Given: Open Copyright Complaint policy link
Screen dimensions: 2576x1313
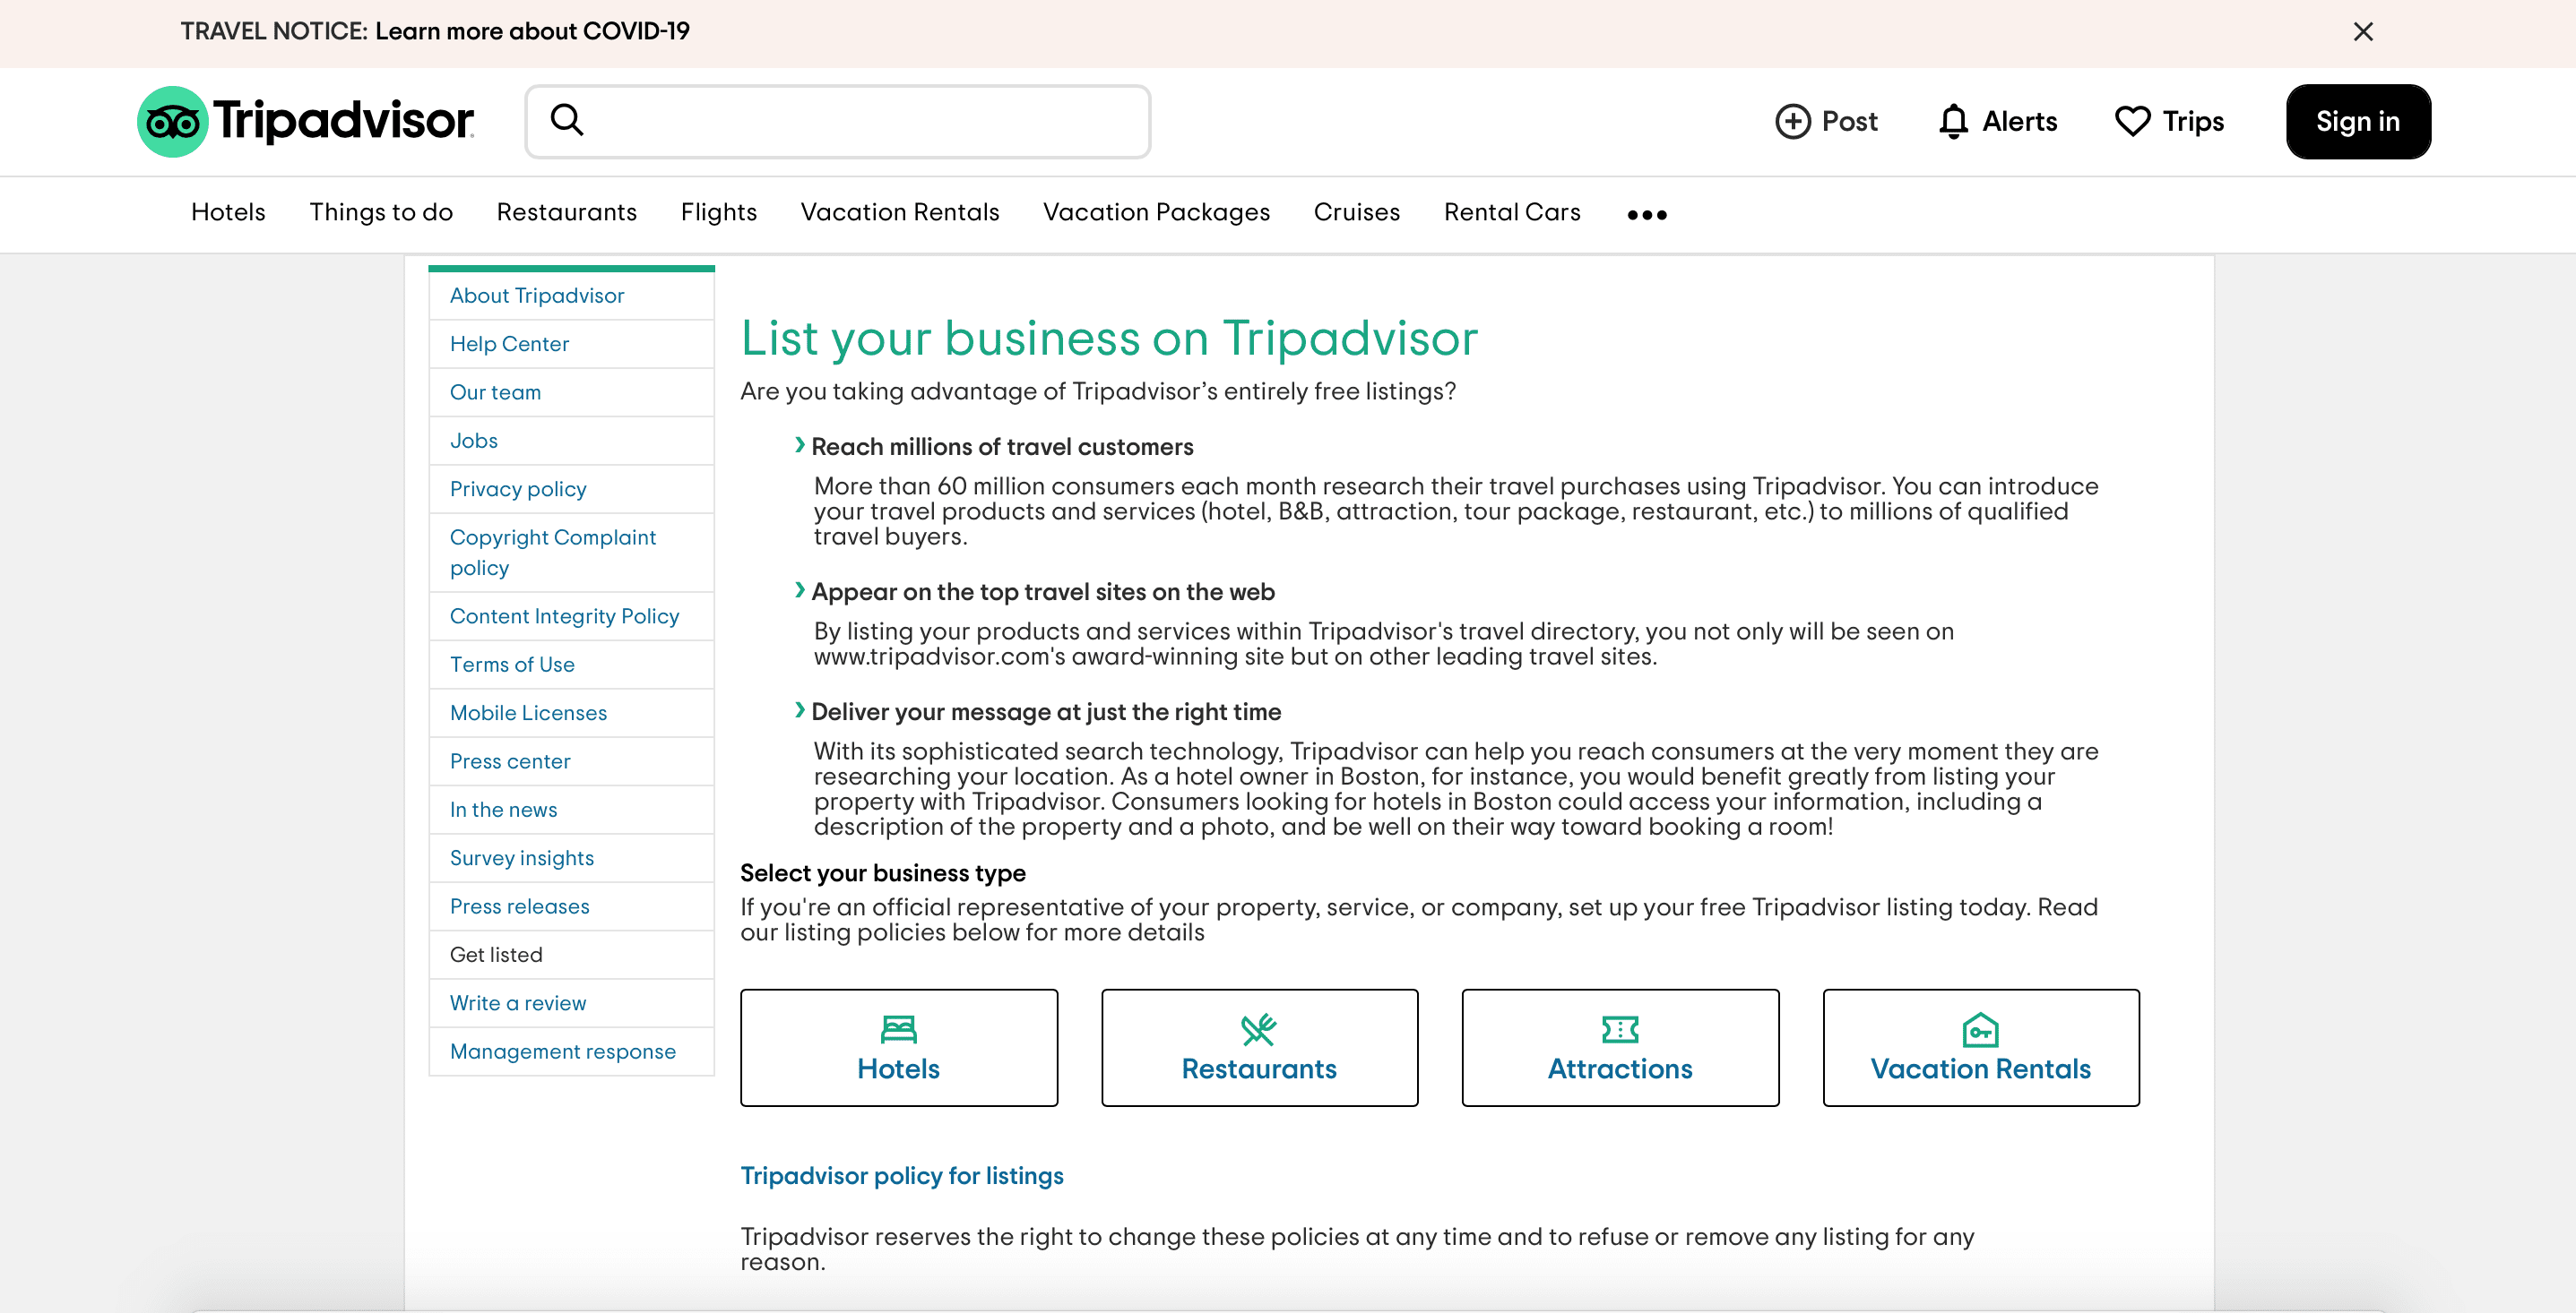Looking at the screenshot, I should pyautogui.click(x=553, y=552).
